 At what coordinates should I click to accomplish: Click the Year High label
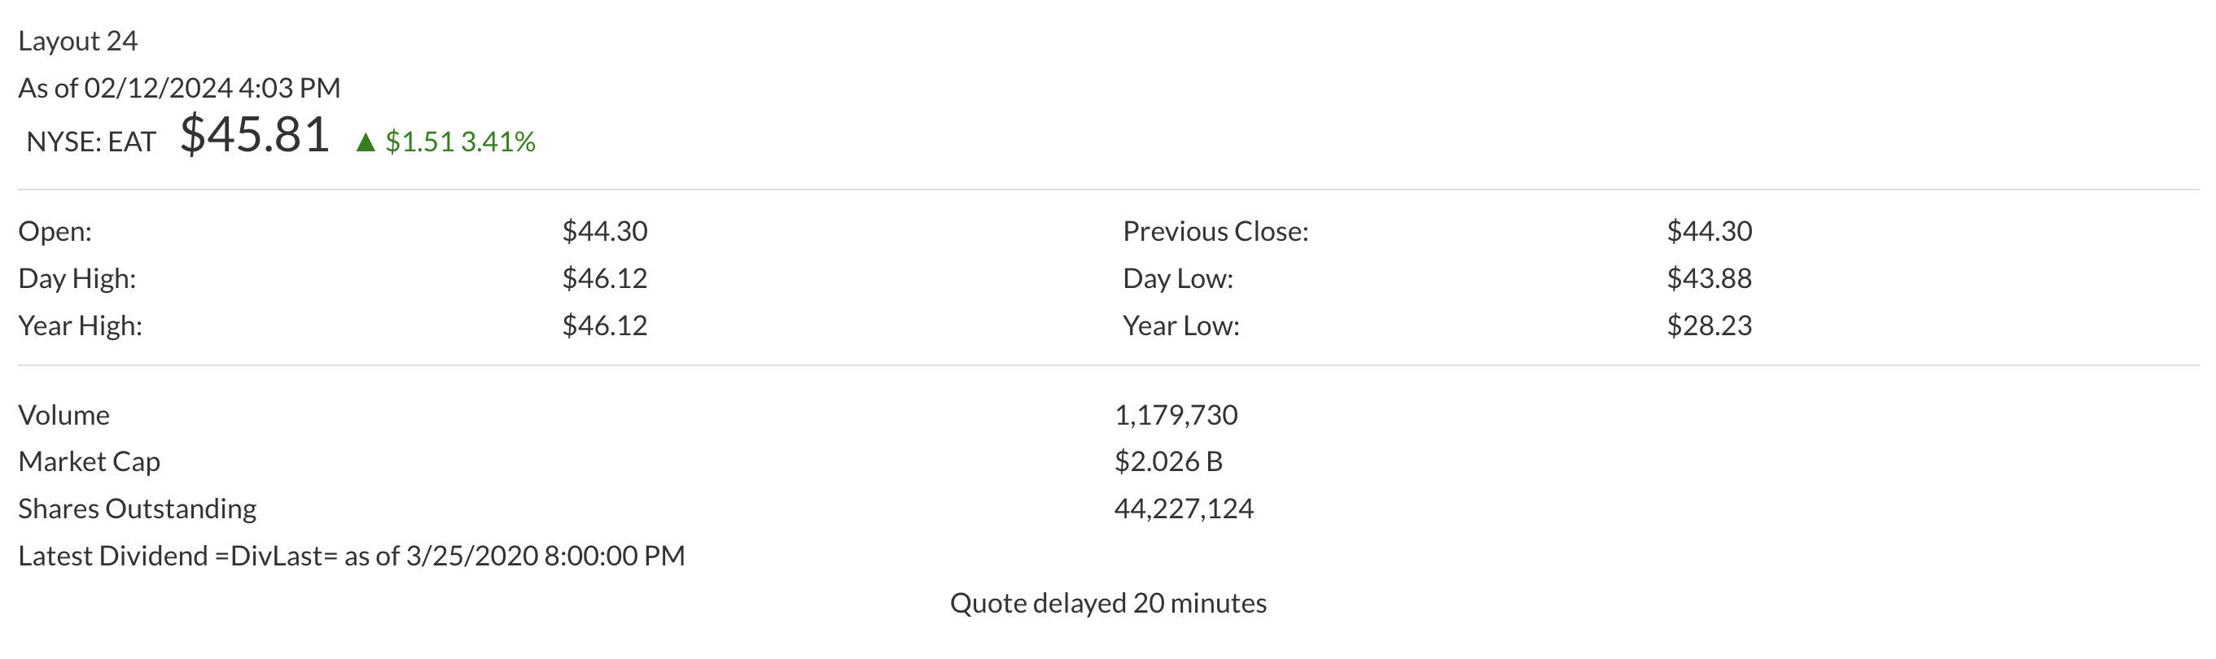pyautogui.click(x=80, y=325)
